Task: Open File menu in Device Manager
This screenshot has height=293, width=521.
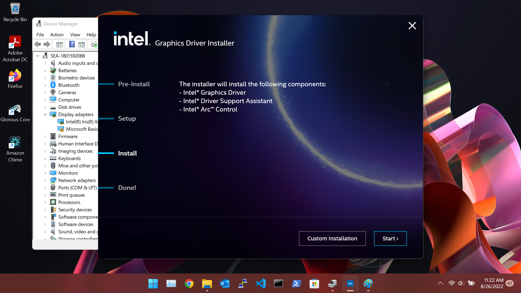Action: click(40, 34)
